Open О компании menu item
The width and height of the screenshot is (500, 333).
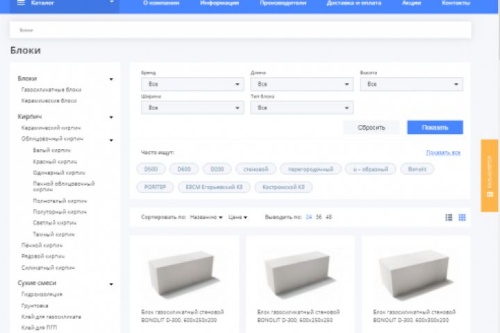pos(161,3)
